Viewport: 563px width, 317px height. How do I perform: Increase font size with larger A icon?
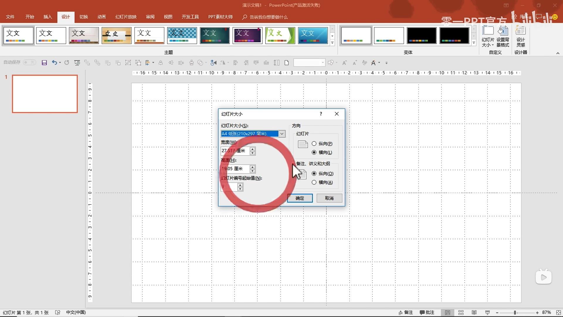pos(345,63)
